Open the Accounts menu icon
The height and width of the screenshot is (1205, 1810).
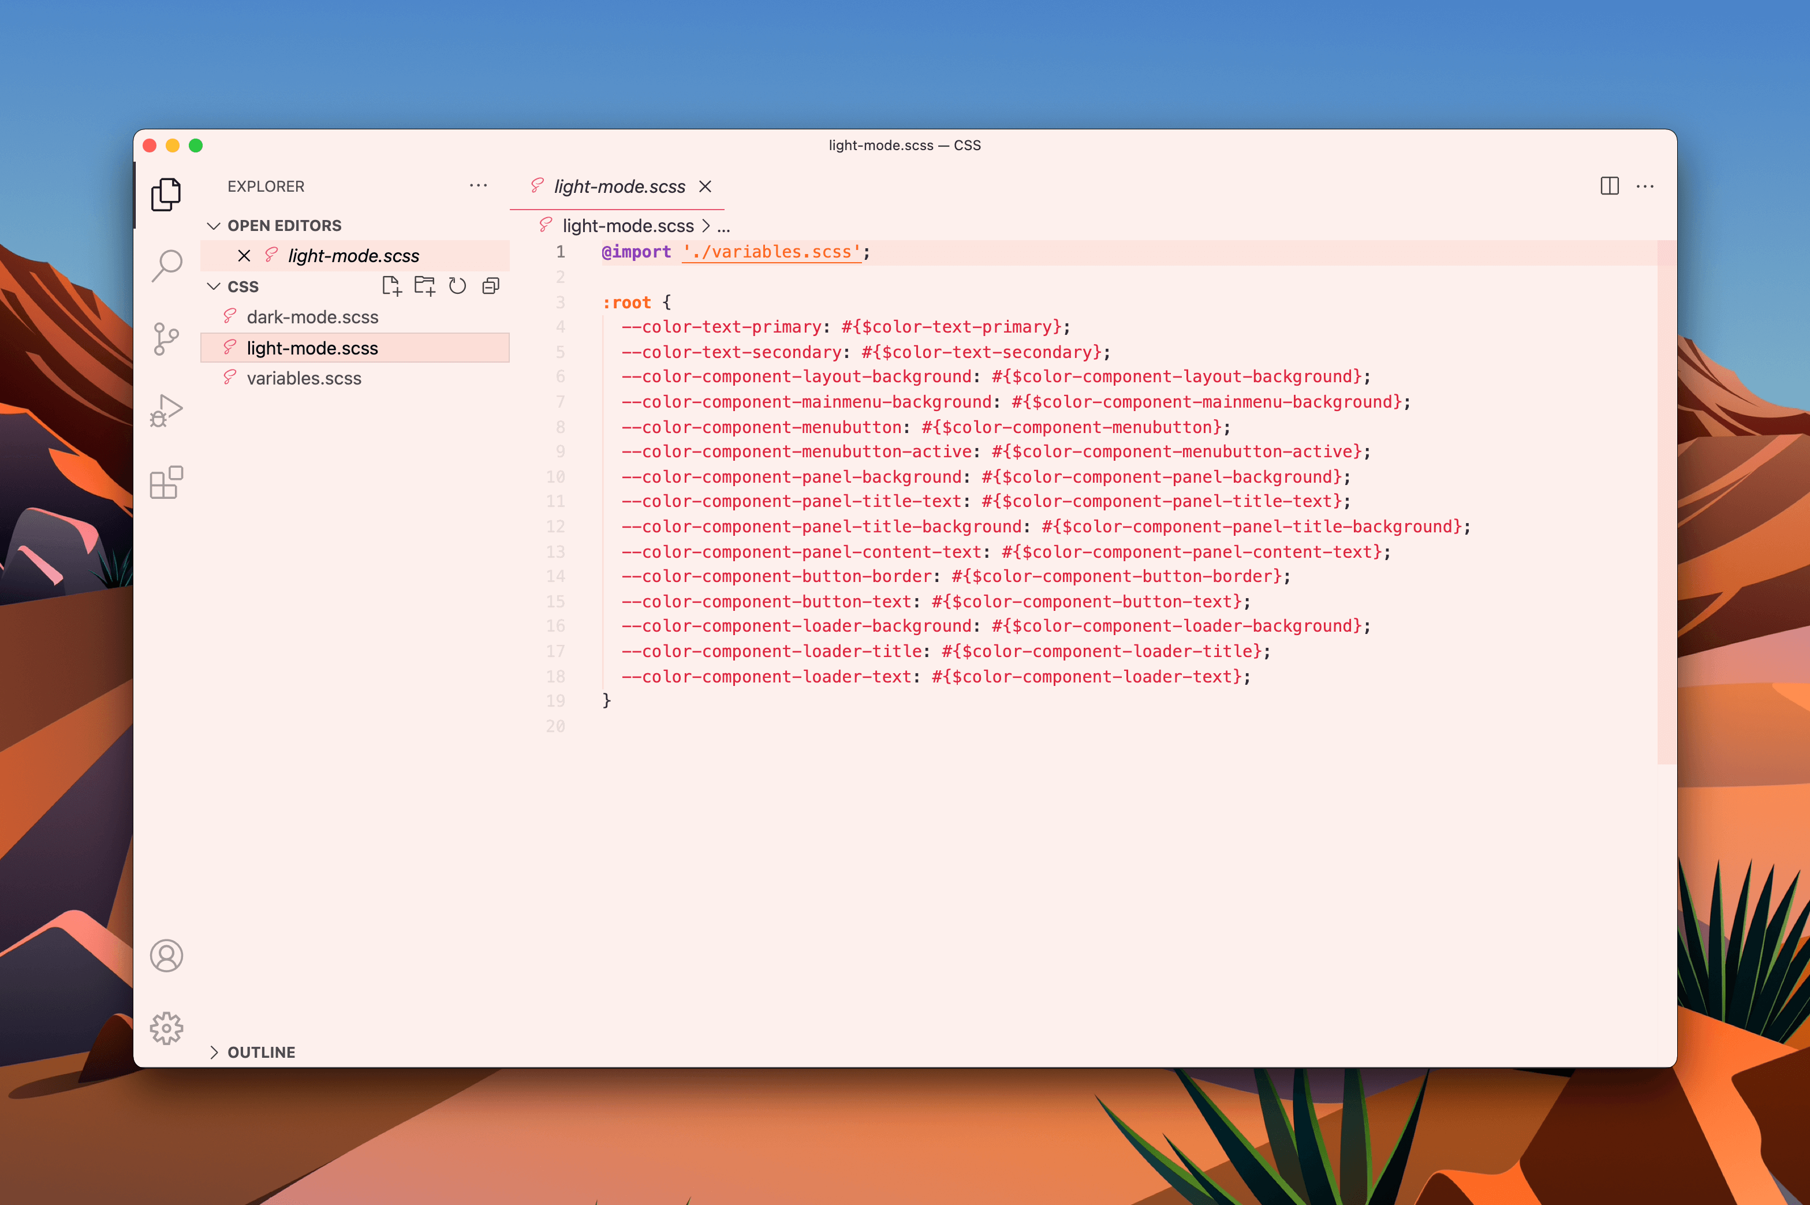(167, 955)
